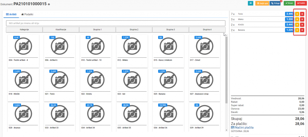Add article 018 - Klinčki
Screen dimensions: 308x137
(x=23, y=85)
